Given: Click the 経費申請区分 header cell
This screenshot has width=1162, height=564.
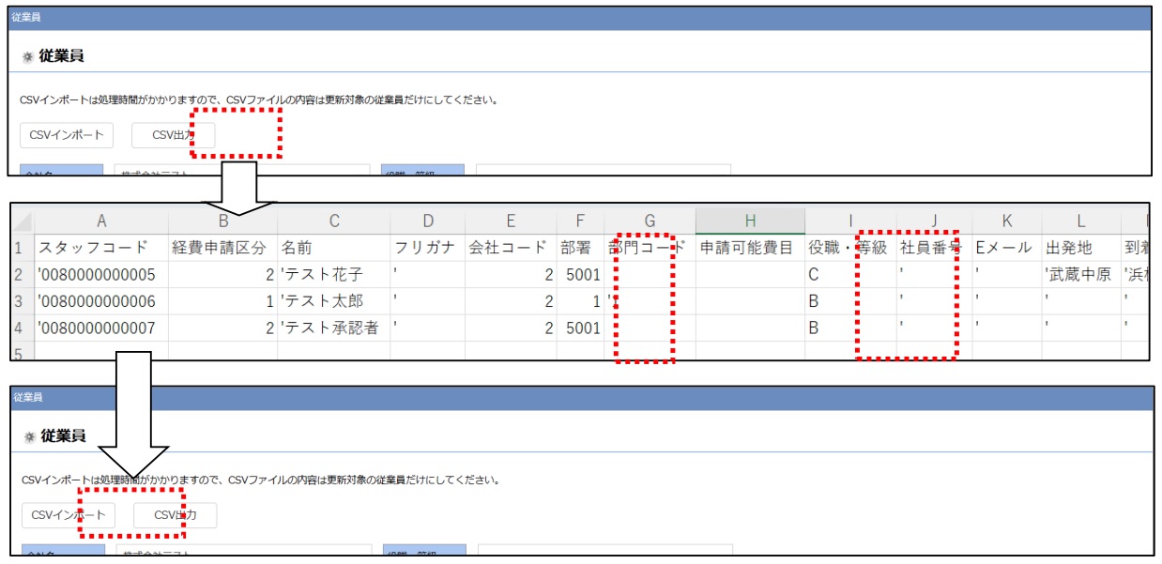Looking at the screenshot, I should coord(222,248).
